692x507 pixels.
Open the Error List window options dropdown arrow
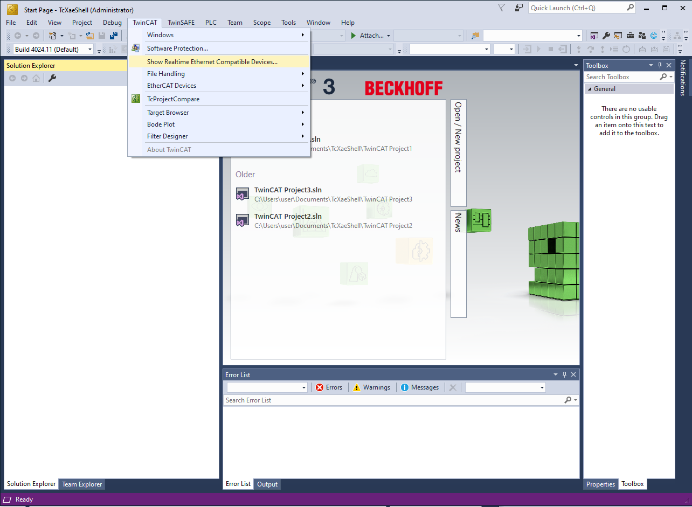pyautogui.click(x=556, y=375)
